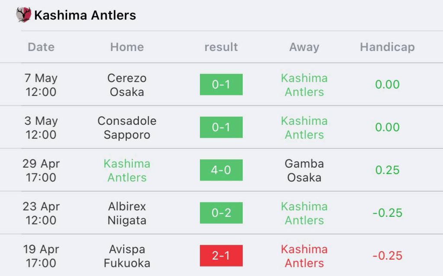
Task: Open the 0-1 result against Consadole Sapporo
Action: [221, 127]
